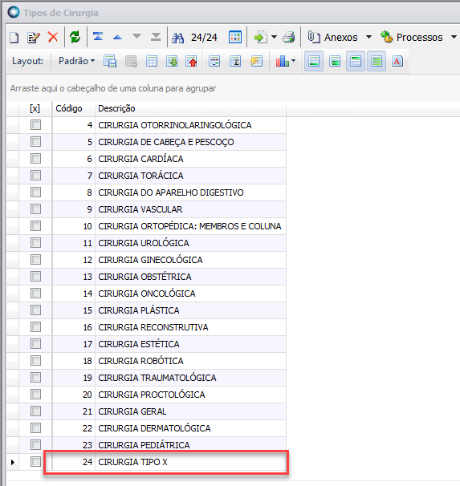460x486 pixels.
Task: Tick checkbox of CIRURGIA VASCULAR row
Action: tap(35, 209)
